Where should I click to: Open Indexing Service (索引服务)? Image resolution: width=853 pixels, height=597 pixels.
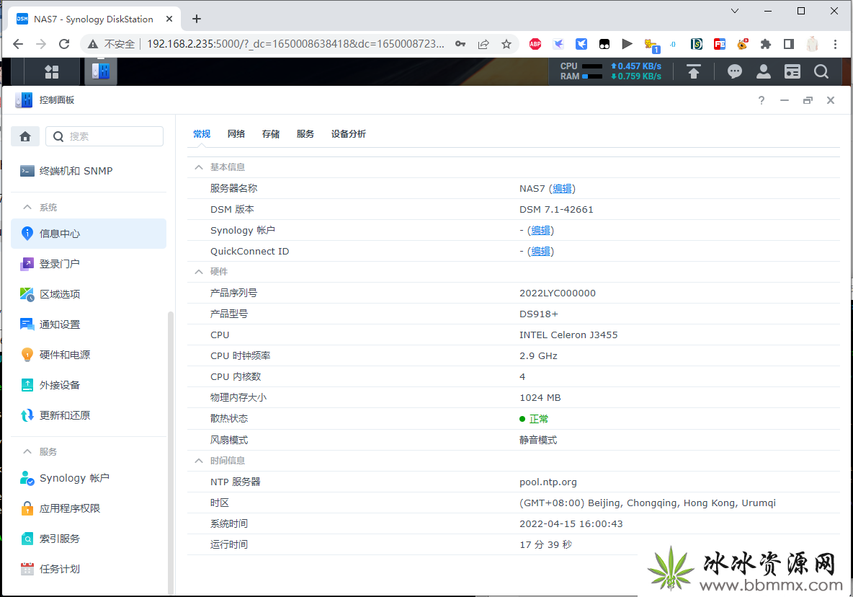[89, 539]
